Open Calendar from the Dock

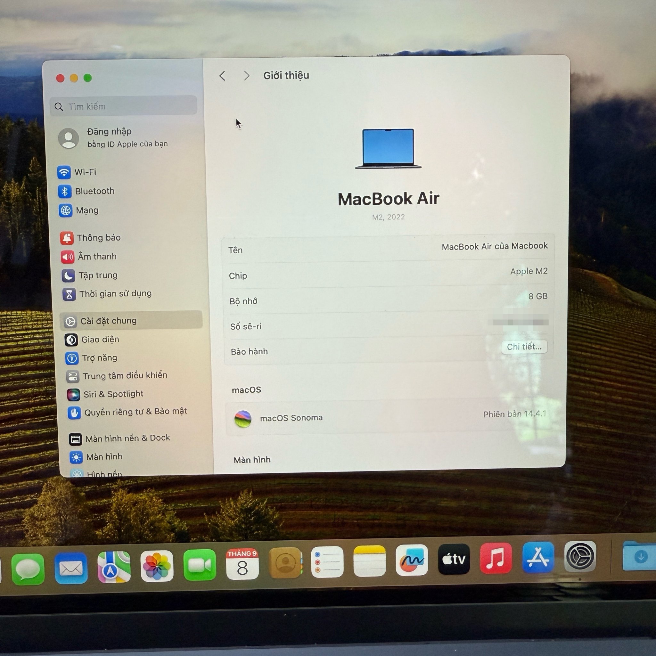[242, 564]
